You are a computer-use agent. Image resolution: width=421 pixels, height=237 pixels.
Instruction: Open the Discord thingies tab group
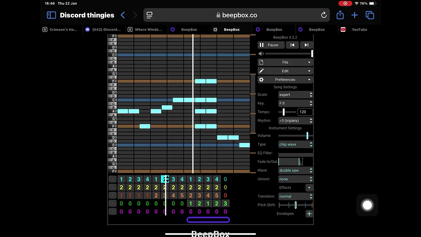(87, 15)
